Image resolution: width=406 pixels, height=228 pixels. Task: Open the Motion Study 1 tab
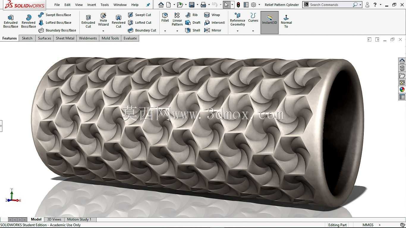pyautogui.click(x=79, y=219)
